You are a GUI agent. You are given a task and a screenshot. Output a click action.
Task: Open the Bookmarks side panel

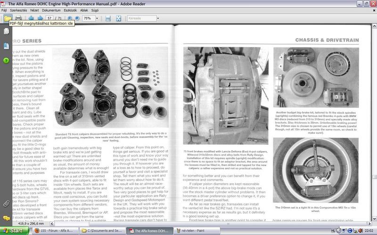[x=6, y=46]
